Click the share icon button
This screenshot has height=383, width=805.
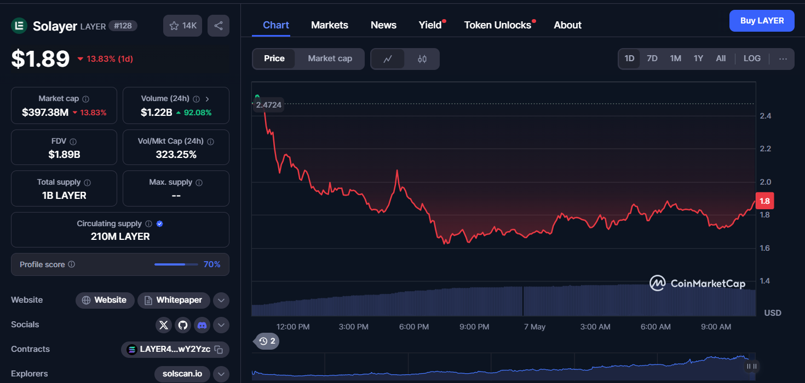click(x=219, y=26)
